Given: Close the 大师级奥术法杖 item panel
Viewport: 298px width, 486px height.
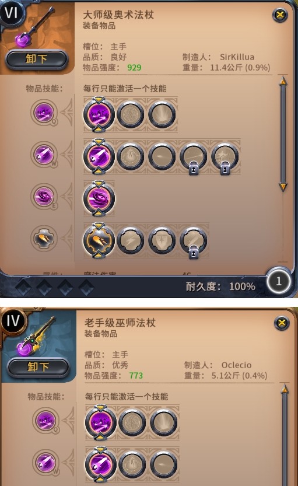Looking at the screenshot, I should click(280, 15).
